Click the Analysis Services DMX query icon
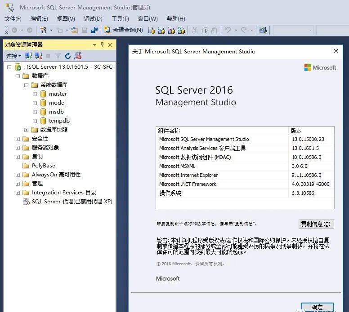349x312 pixels. tap(171, 30)
